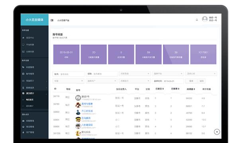Image resolution: width=237 pixels, height=143 pixels.
Task: Sort by the 已发文 column arrows
Action: pos(163,89)
